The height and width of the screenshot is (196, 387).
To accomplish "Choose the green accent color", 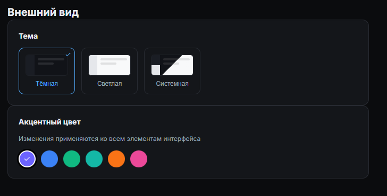I will click(x=72, y=159).
